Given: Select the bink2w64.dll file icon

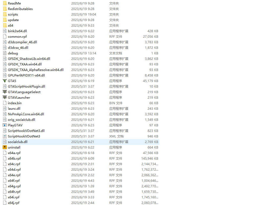Looking at the screenshot, I should (5, 31).
